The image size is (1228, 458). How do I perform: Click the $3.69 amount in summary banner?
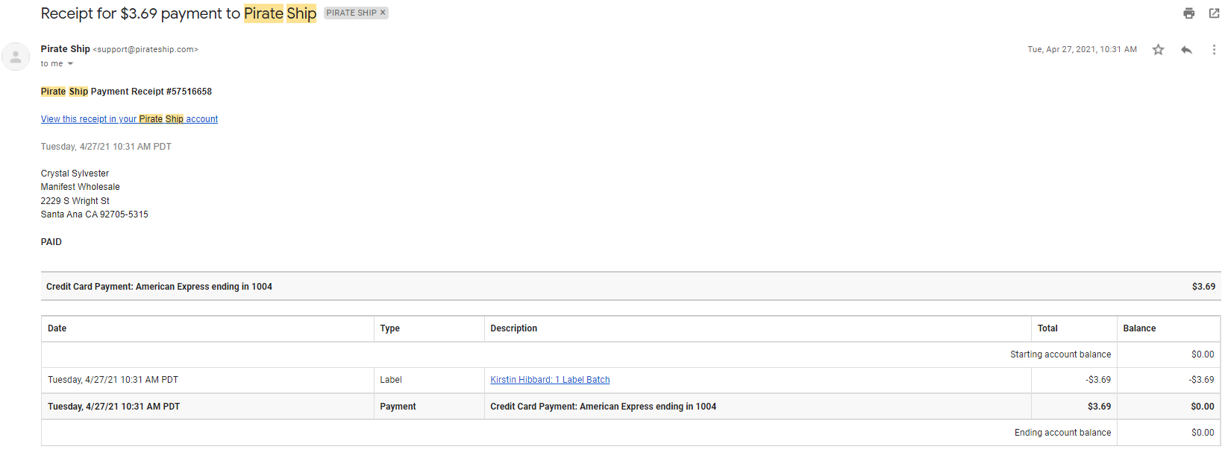tap(1203, 287)
